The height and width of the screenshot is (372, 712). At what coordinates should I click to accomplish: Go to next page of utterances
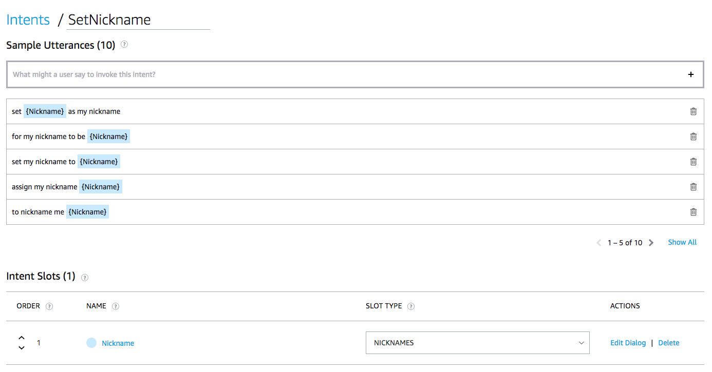[x=651, y=243]
